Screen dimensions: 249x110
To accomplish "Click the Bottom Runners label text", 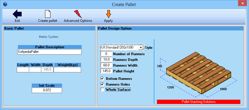I will [x=119, y=79].
